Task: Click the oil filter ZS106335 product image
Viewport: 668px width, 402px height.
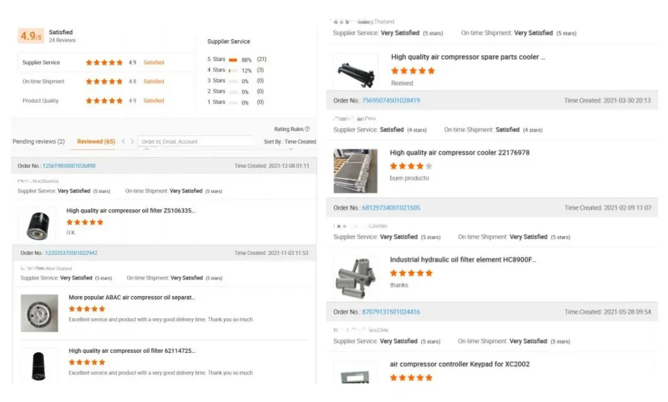Action: pos(37,224)
